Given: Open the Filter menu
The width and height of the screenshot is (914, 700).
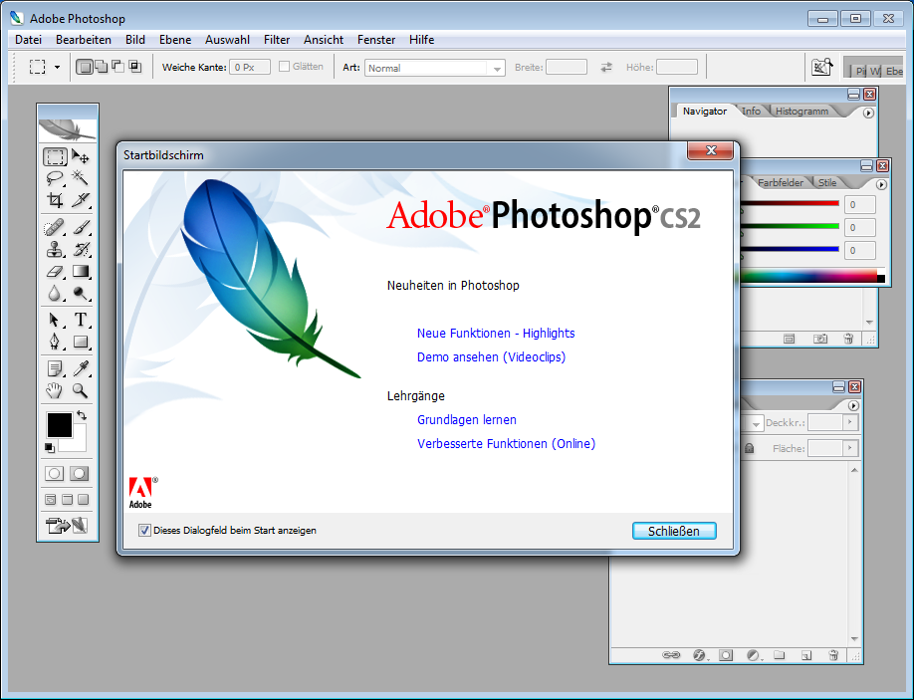Looking at the screenshot, I should point(277,40).
